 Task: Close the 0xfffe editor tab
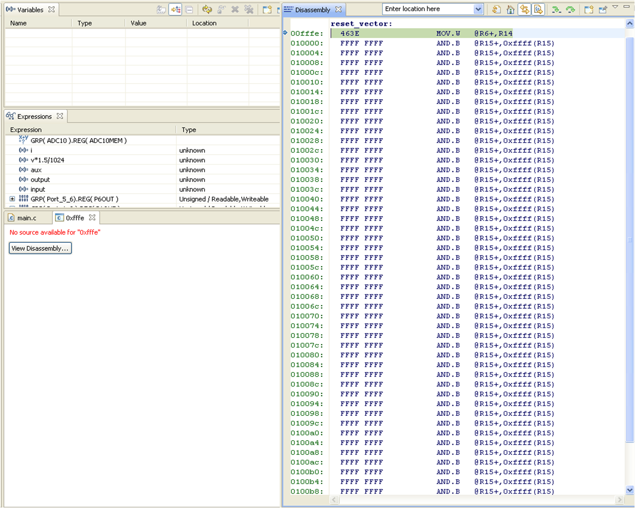[x=92, y=218]
